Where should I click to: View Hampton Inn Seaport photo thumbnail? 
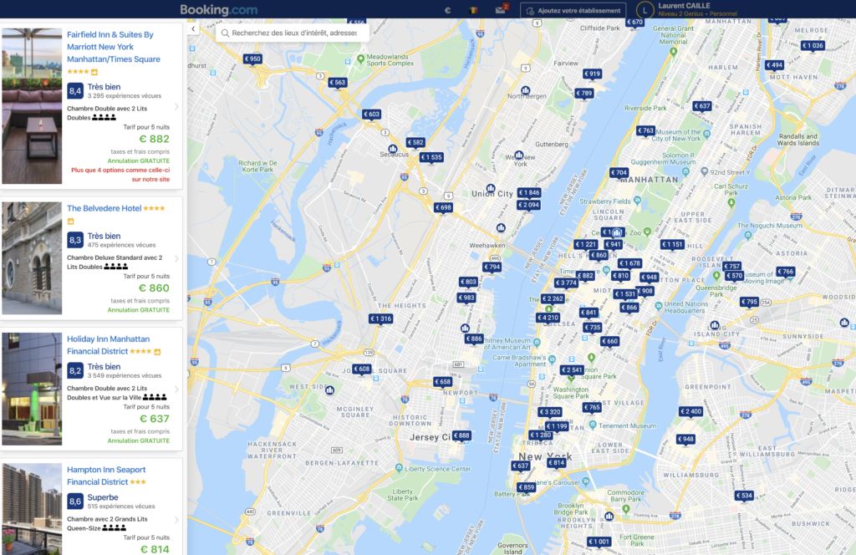(x=32, y=509)
